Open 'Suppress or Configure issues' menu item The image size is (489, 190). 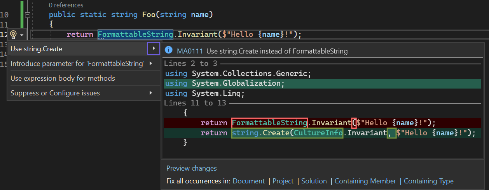coord(55,93)
